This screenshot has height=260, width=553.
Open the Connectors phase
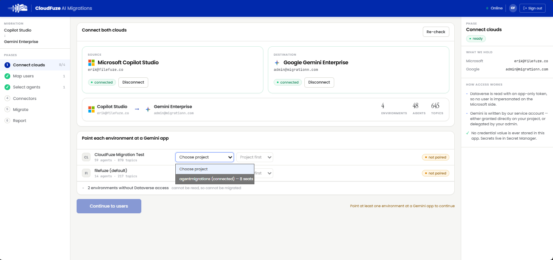point(35,98)
